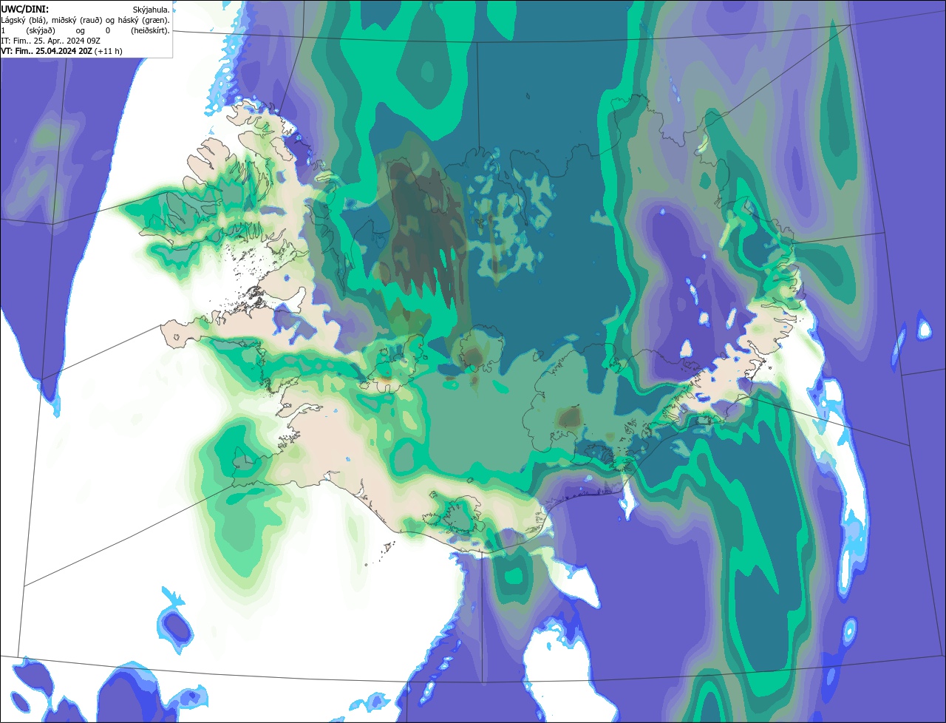This screenshot has width=946, height=723.
Task: Click the 'IT: Fim.. 25. Apr.. 2024 09Z' line
Action: point(50,41)
